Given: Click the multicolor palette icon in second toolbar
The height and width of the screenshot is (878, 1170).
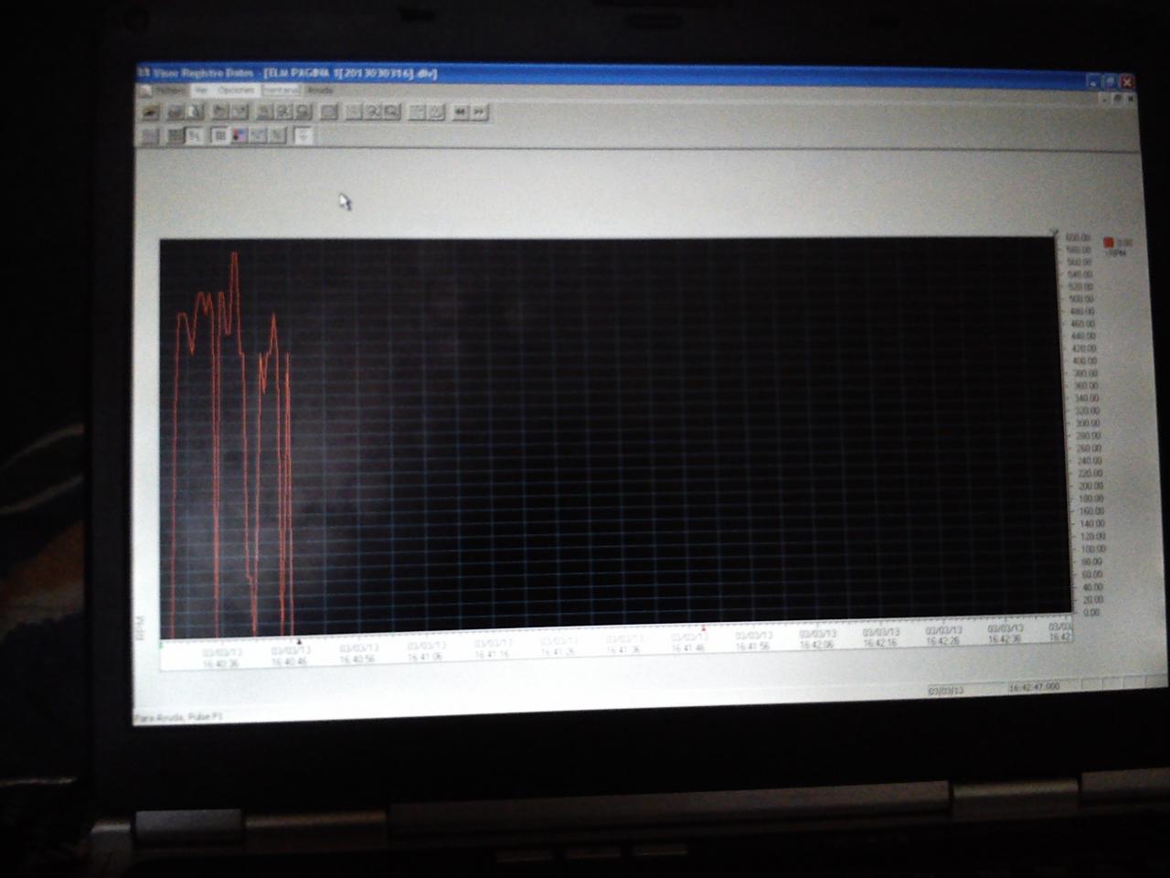Looking at the screenshot, I should tap(239, 135).
